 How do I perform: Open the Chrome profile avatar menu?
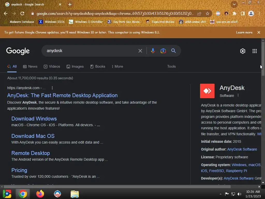click(x=251, y=13)
